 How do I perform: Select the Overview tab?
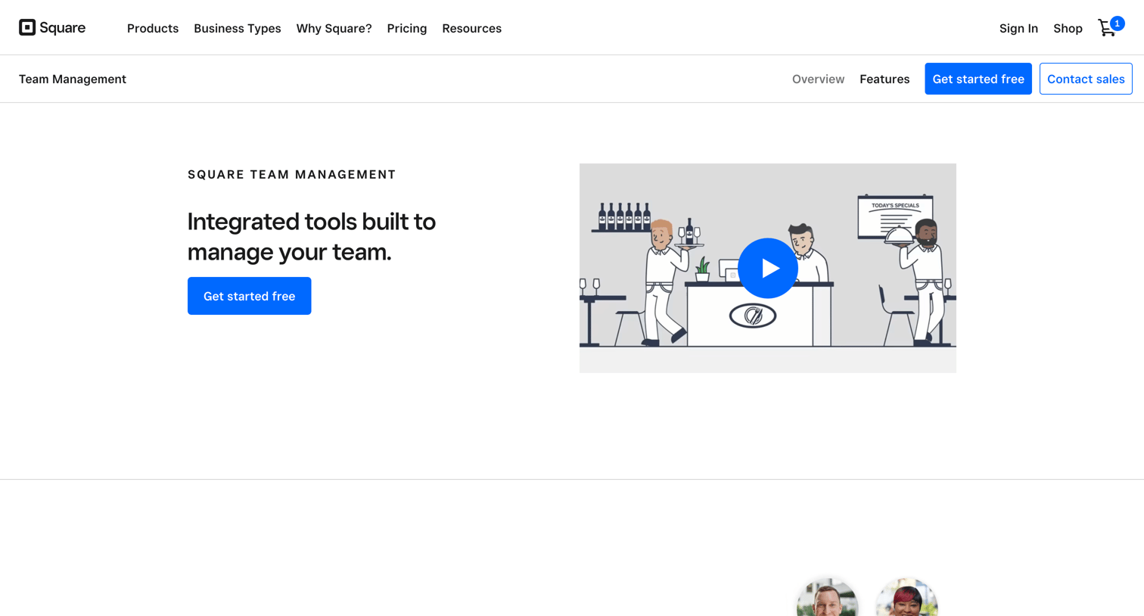click(x=818, y=79)
